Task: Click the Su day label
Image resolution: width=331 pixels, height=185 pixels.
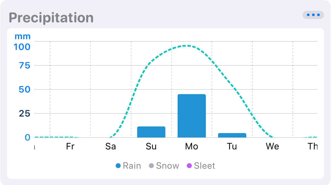Action: point(151,147)
